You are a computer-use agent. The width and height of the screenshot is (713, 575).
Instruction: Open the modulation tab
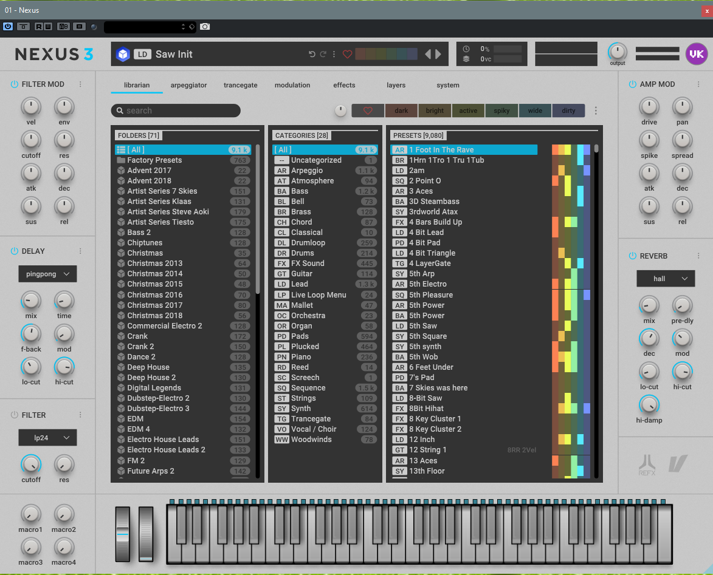[x=292, y=85]
